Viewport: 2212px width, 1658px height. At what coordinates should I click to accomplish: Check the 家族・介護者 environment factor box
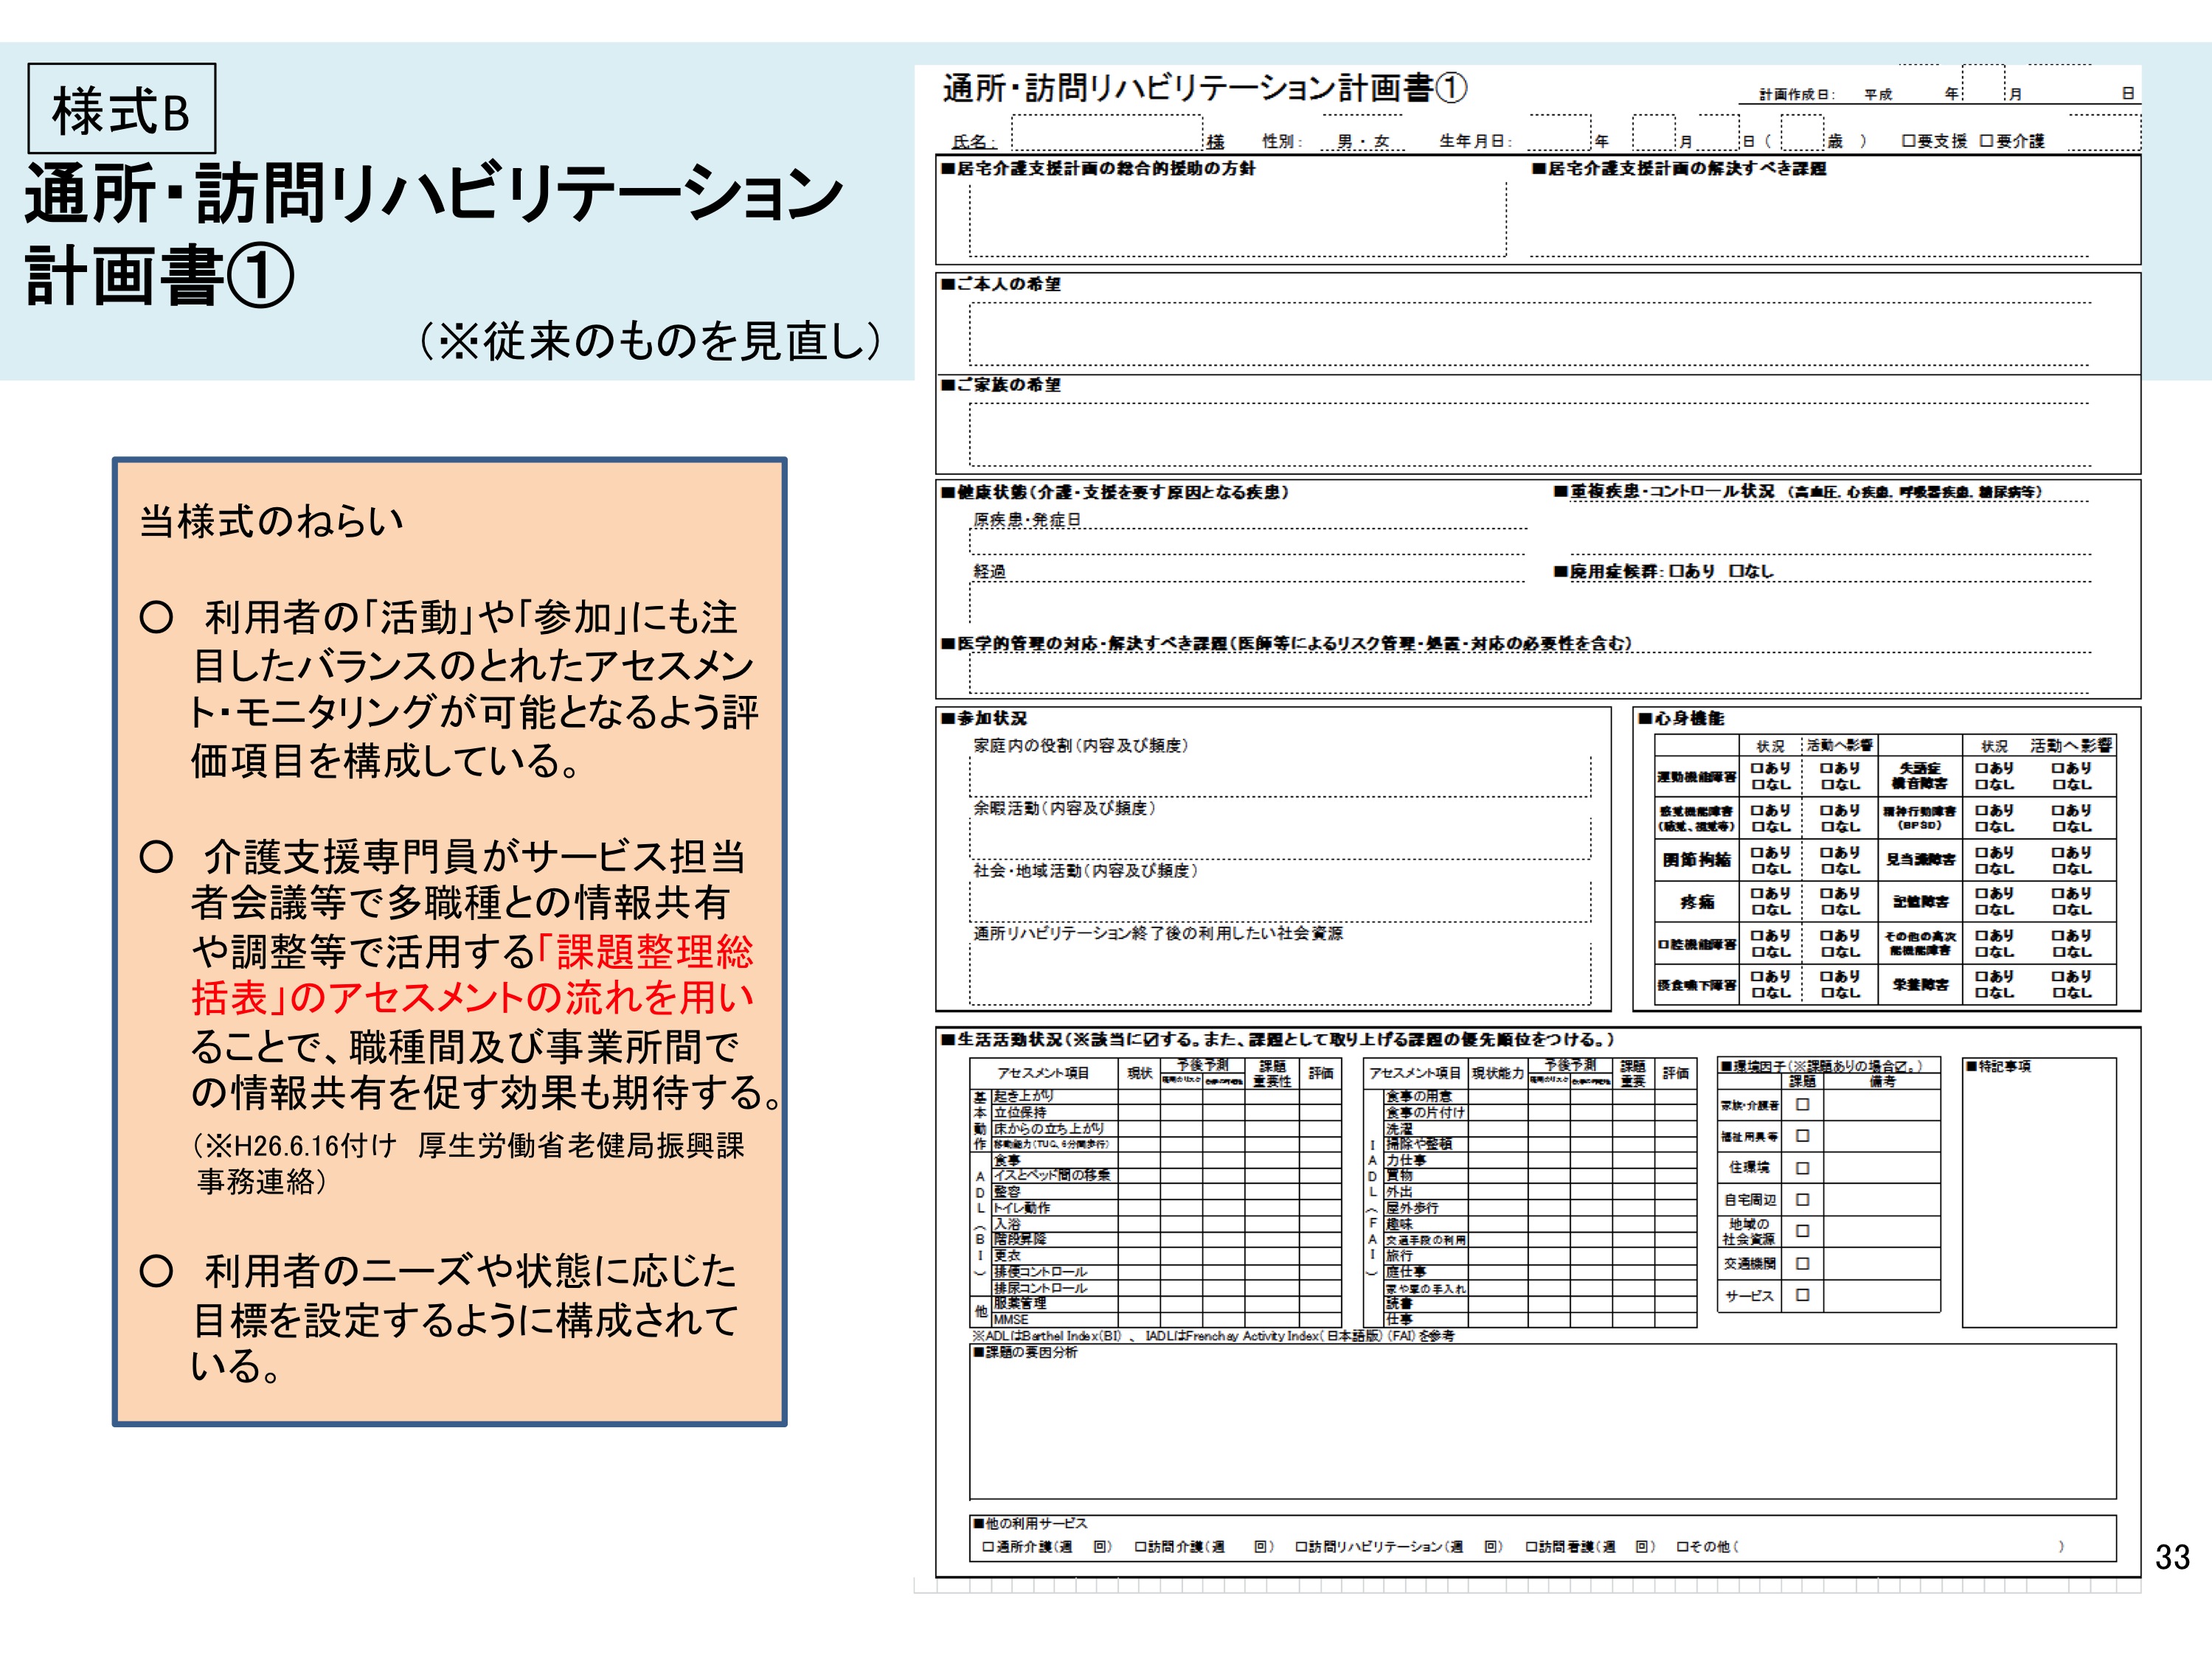pyautogui.click(x=1803, y=1104)
